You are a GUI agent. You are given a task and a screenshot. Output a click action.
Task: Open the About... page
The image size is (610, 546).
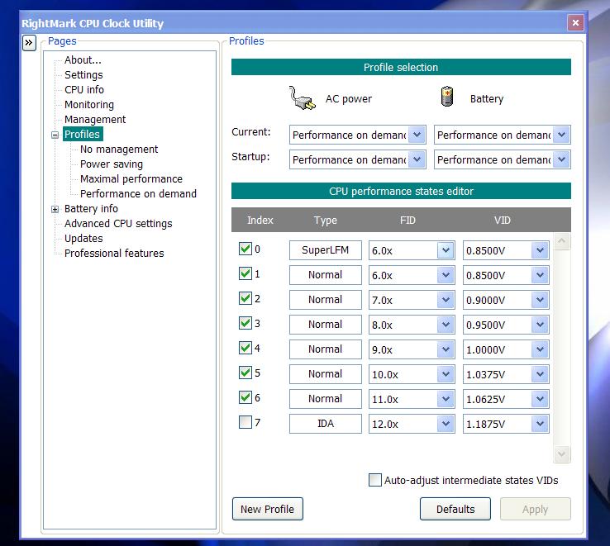pyautogui.click(x=83, y=60)
